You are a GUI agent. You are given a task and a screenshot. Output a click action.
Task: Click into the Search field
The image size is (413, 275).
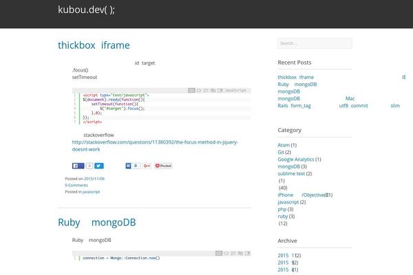pos(315,43)
